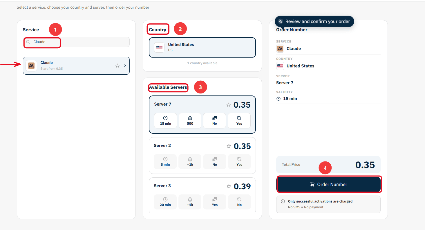Click the 'Start from 0.35' text
The image size is (425, 230).
52,69
